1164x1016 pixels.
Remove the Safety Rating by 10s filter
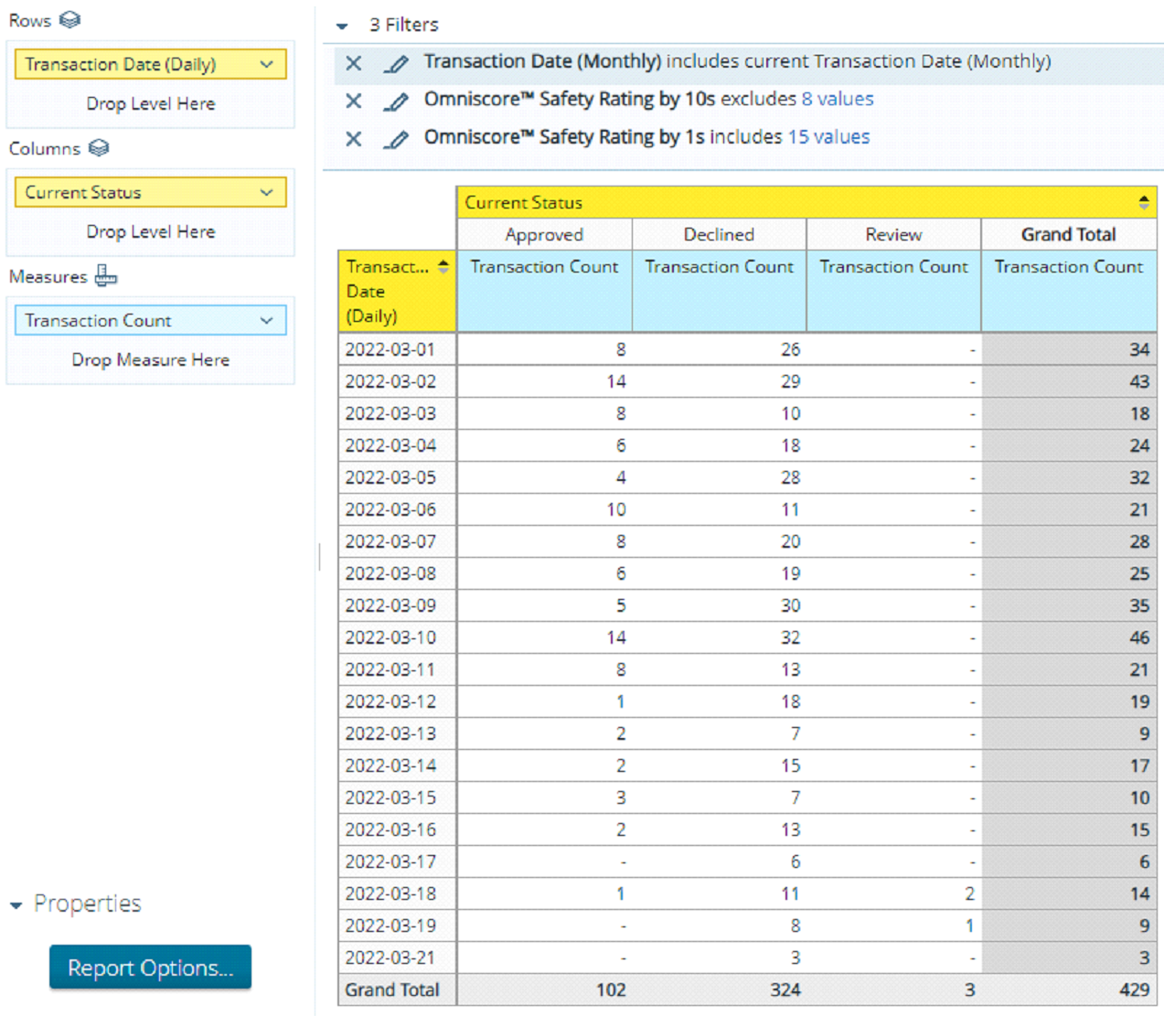tap(354, 101)
